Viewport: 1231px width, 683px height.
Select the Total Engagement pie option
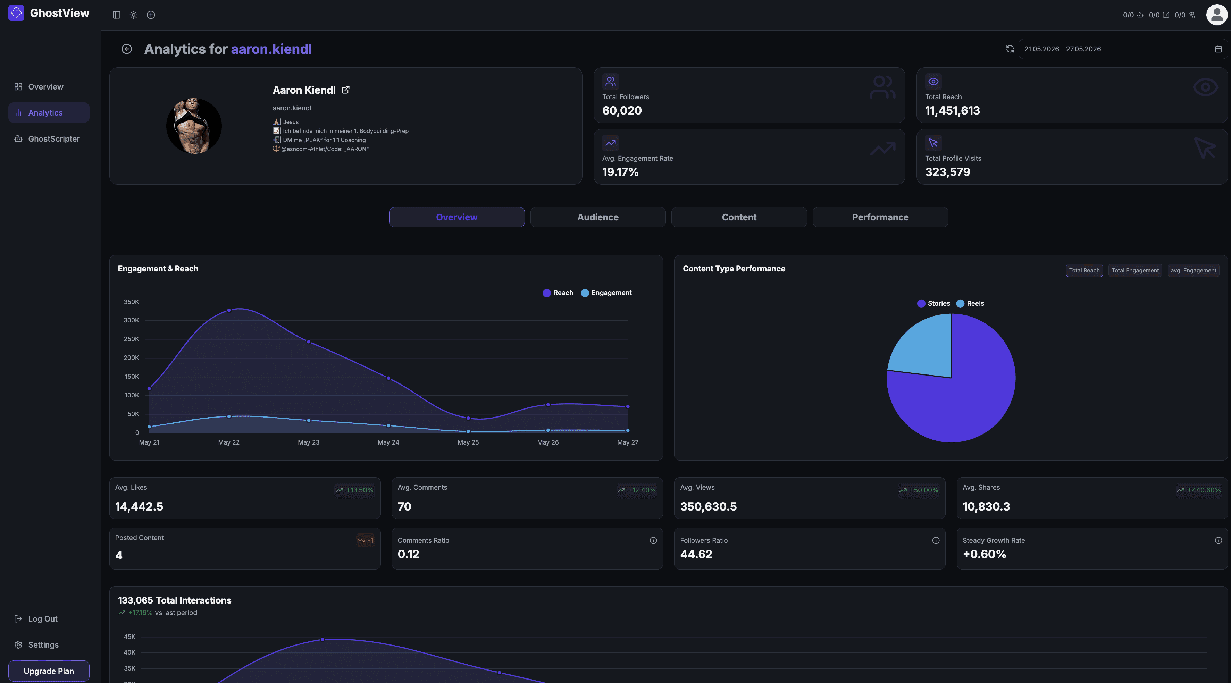coord(1134,270)
